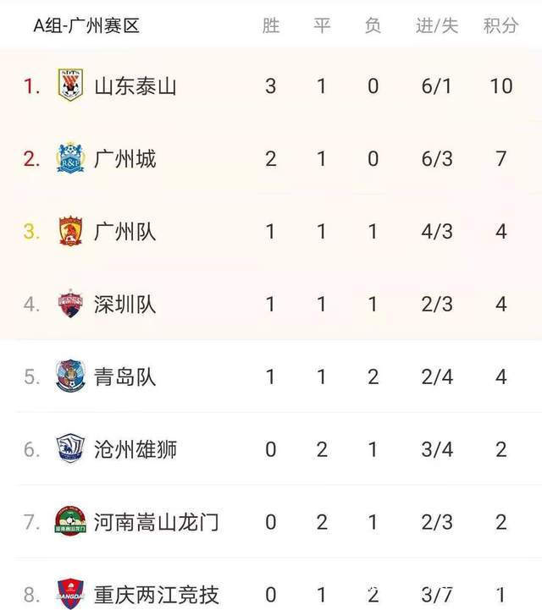Select the Cangzhou Mighty Lions crest icon

click(70, 448)
